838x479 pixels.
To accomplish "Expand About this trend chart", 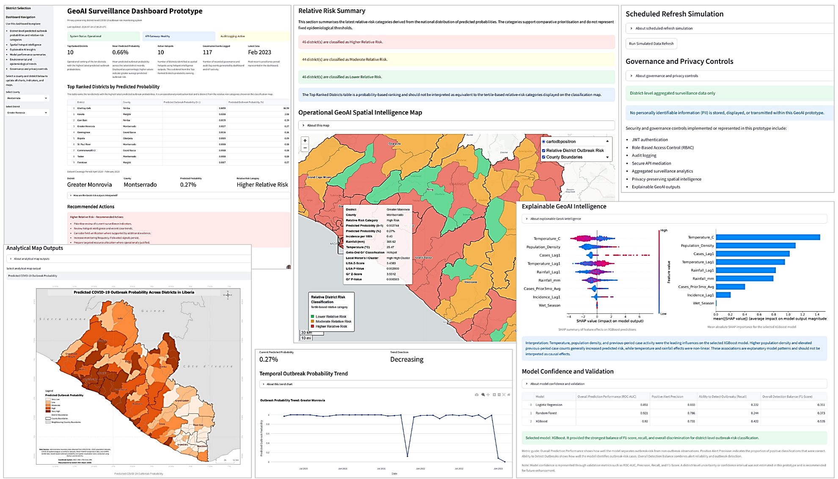I will (385, 384).
